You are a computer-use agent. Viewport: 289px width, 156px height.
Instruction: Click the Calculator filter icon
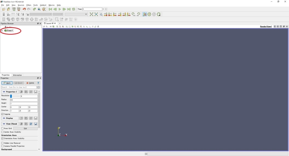[4, 19]
